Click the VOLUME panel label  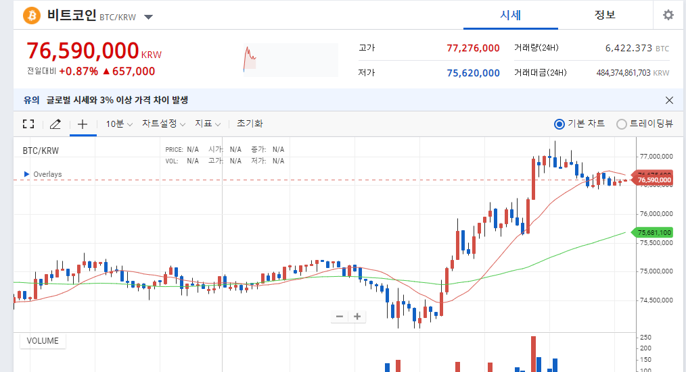coord(43,340)
